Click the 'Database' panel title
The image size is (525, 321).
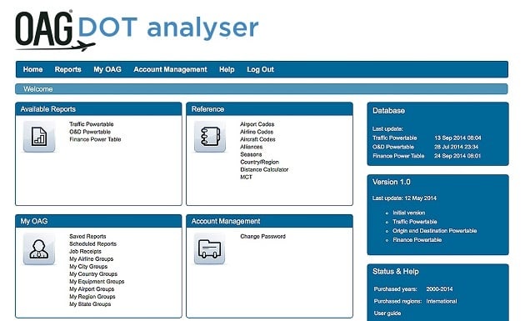[388, 111]
